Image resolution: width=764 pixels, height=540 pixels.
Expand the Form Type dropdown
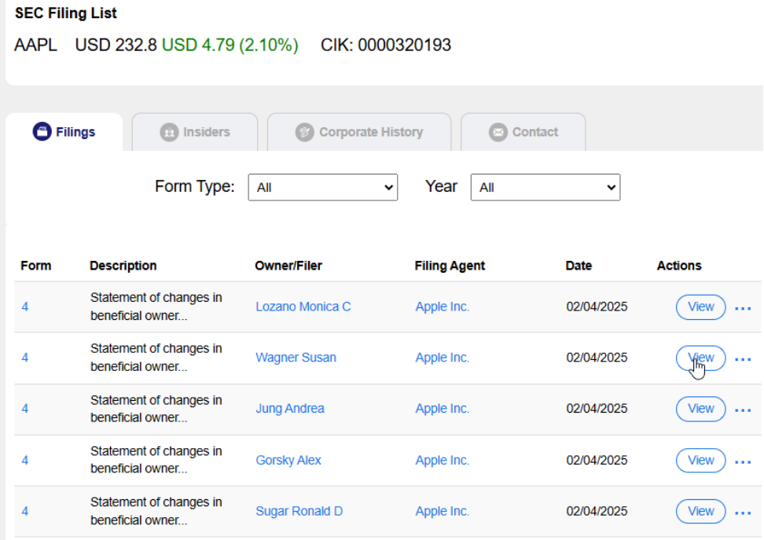(322, 188)
